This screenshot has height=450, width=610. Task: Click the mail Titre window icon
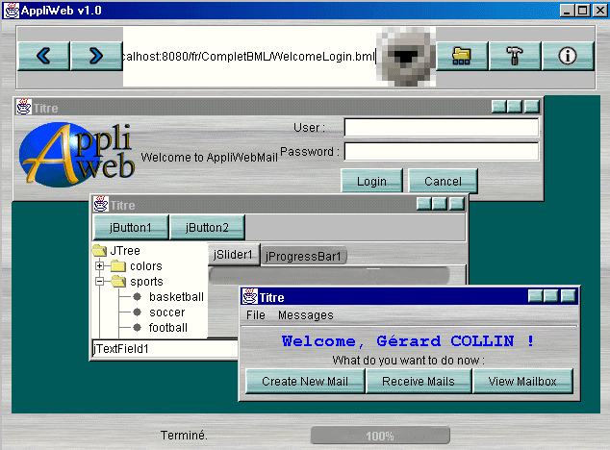click(249, 297)
